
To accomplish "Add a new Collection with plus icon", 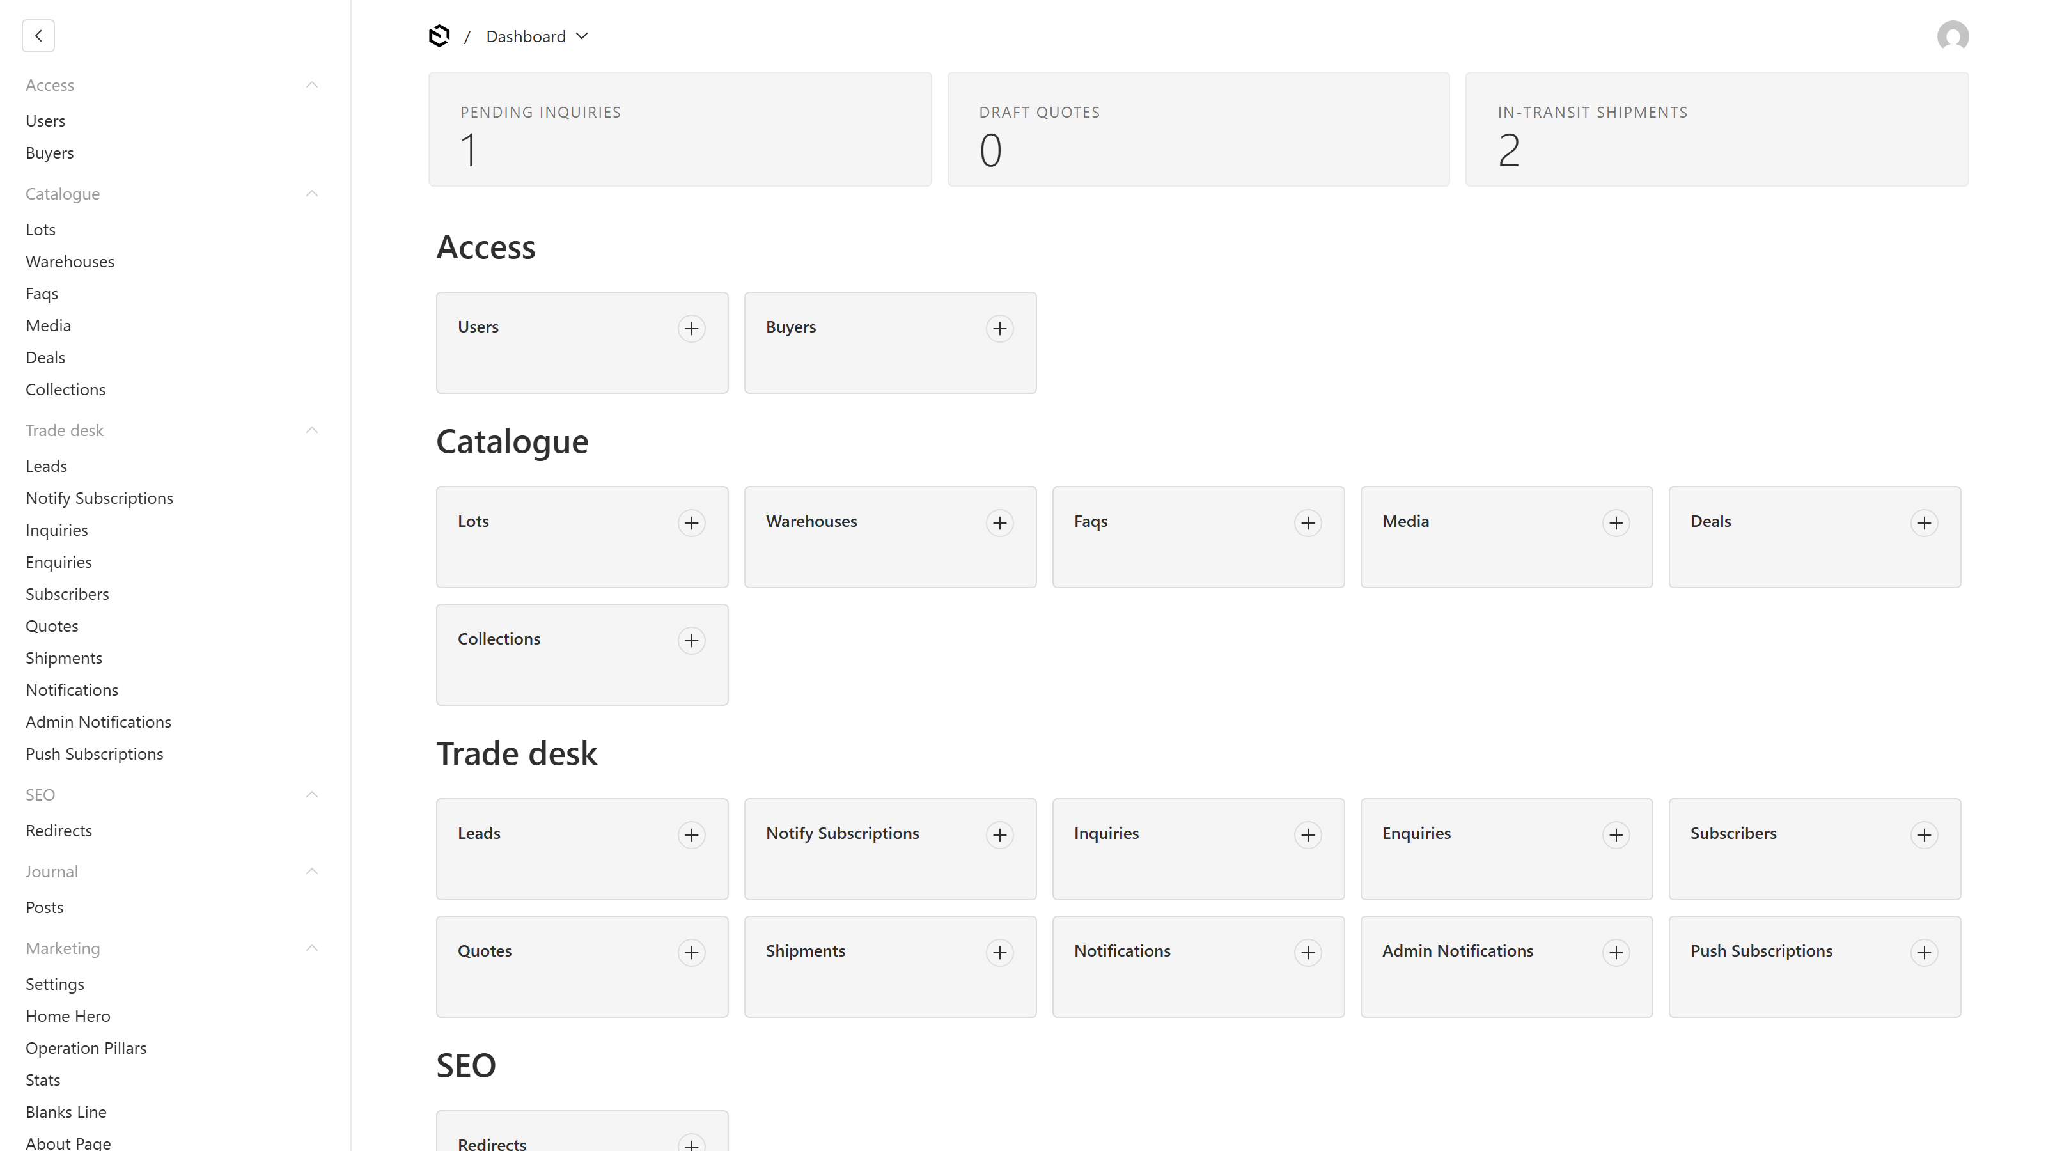I will (692, 640).
